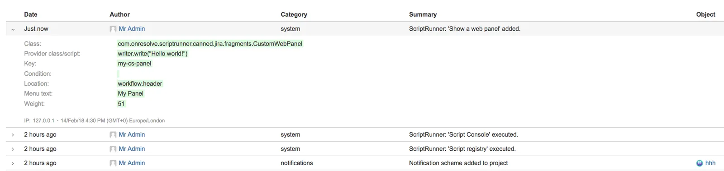This screenshot has height=171, width=724.
Task: Click the 'Condition:' field label
Action: pyautogui.click(x=38, y=74)
